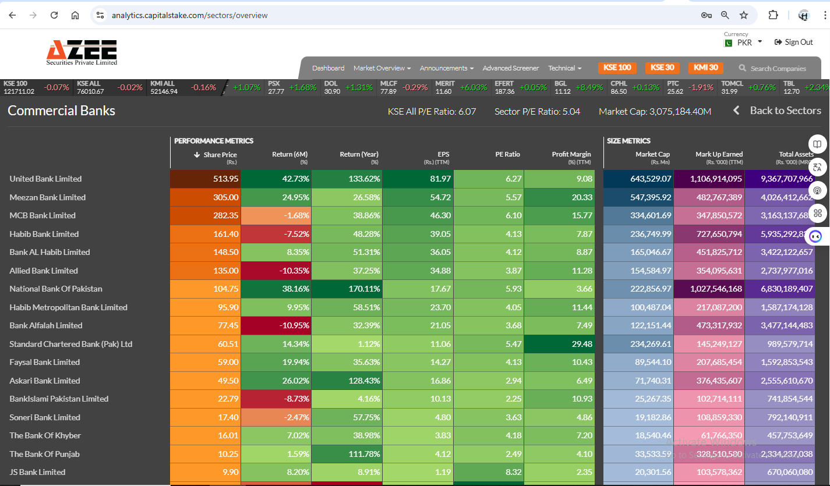The image size is (830, 486).
Task: Click Askari Bank 128.43% yearly return
Action: (x=347, y=381)
